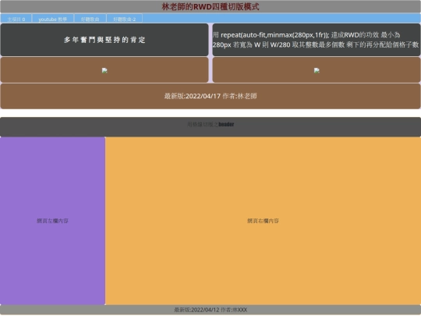Open the 'youtube 教學' menu item
This screenshot has height=316, width=421.
[x=53, y=19]
